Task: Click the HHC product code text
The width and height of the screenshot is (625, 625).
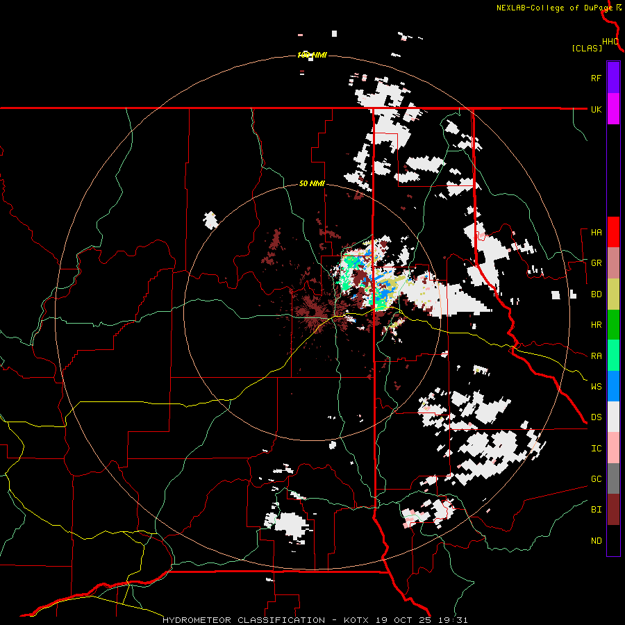Action: pos(610,42)
